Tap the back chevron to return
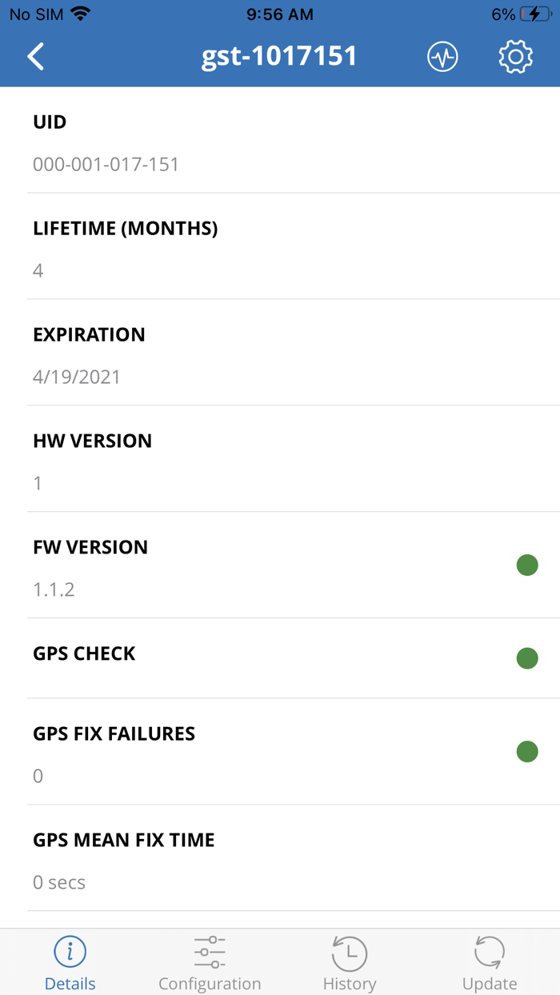 (x=35, y=57)
